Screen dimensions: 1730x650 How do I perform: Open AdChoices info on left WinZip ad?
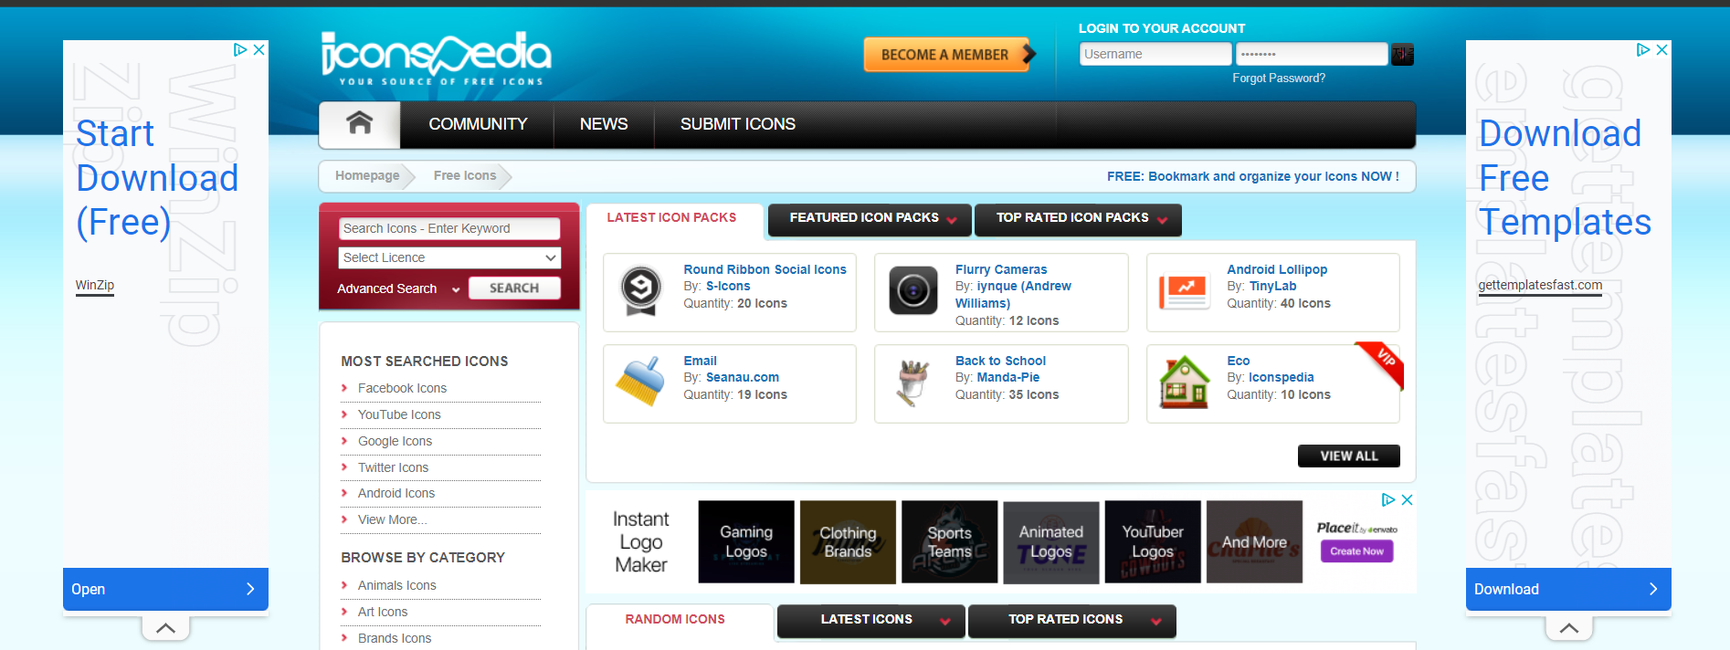pyautogui.click(x=240, y=49)
